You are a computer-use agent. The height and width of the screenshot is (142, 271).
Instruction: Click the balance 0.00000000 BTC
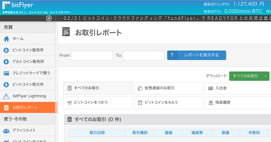pyautogui.click(x=243, y=11)
